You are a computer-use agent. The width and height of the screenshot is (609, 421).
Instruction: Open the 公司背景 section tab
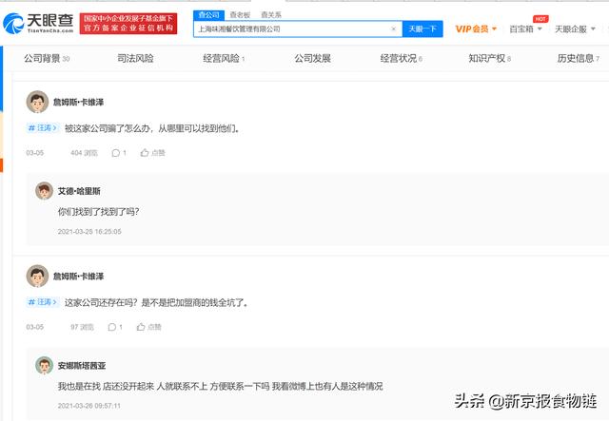tap(47, 58)
